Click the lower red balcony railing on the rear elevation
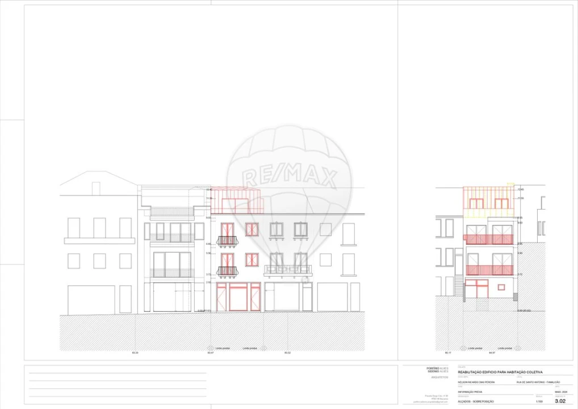Screen dimensions: 578x409 (x=489, y=270)
